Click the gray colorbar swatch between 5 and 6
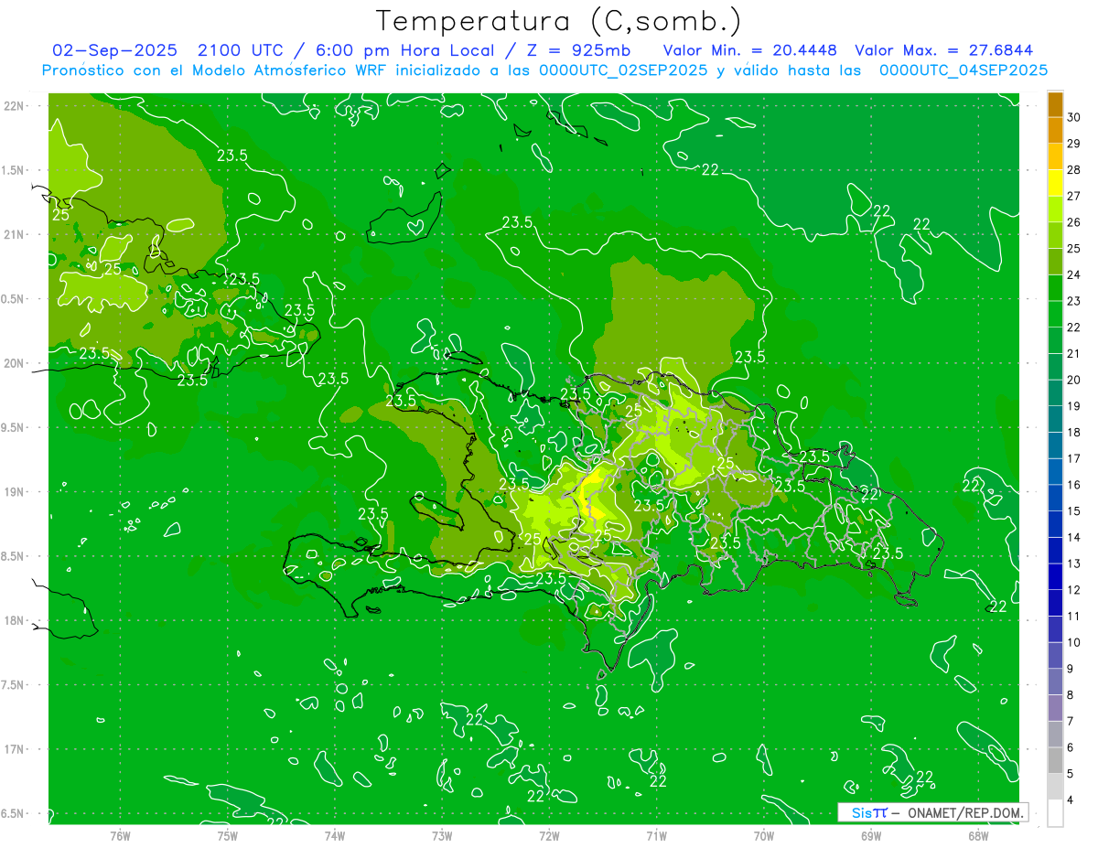Screen dimensions: 1098x848 pyautogui.click(x=1055, y=760)
